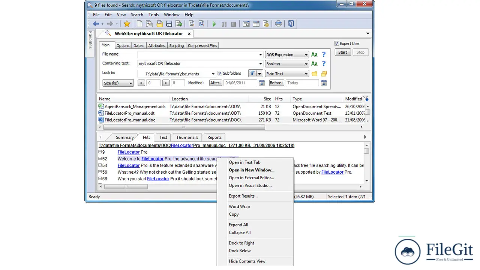480x270 pixels.
Task: Click FileLocator link on line 54
Action: tap(129, 165)
